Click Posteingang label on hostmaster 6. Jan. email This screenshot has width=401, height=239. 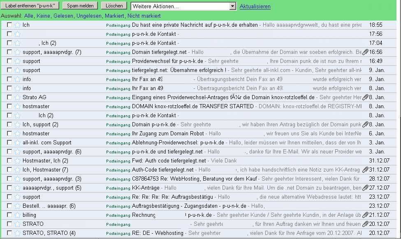[118, 134]
